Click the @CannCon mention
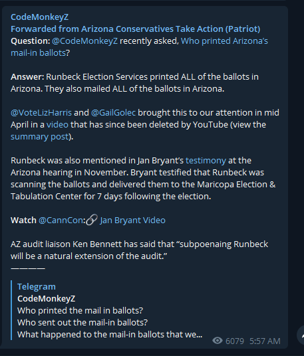Viewport: 304px width, 356px height. [61, 221]
